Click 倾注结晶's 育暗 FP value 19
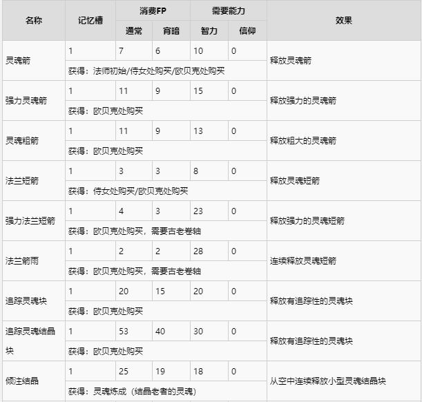 click(160, 372)
